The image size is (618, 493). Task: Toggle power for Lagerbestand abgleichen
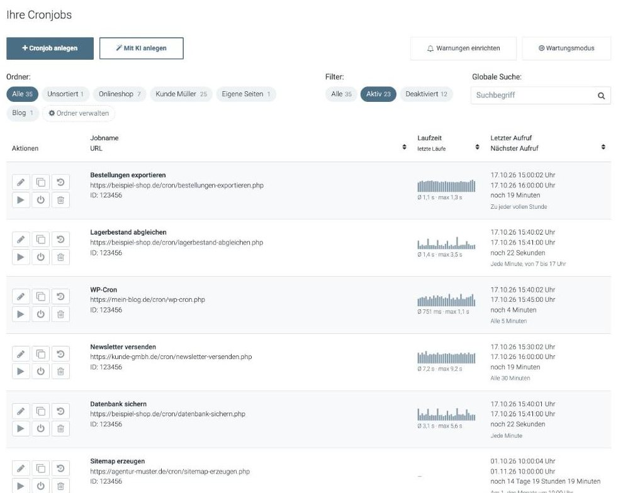(41, 257)
